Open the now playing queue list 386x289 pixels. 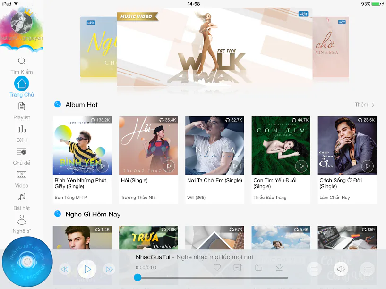tap(367, 269)
